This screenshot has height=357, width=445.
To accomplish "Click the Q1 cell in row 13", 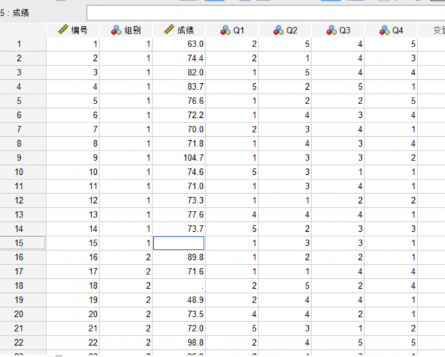I will pyautogui.click(x=232, y=215).
